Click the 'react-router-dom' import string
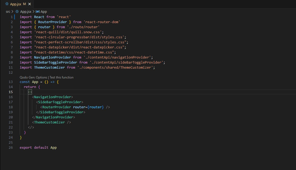 pos(102,22)
